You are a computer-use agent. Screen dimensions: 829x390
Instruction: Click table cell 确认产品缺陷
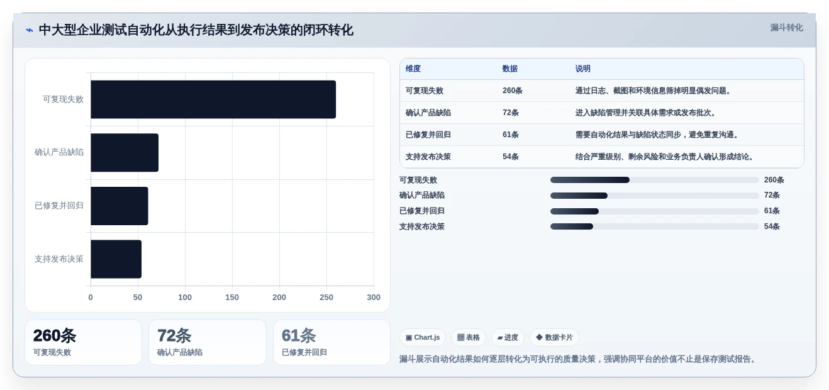point(428,113)
